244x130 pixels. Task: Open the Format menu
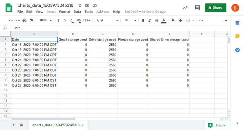[65, 12]
